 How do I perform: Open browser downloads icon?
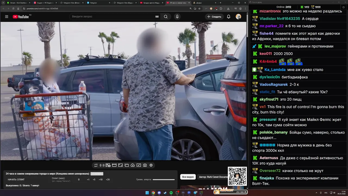(228, 8)
